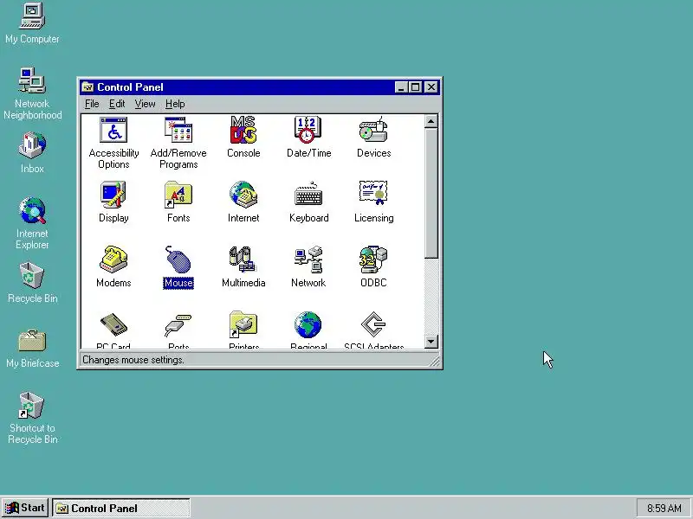Select My Briefcase desktop icon
Viewport: 693px width, 519px height.
tap(32, 341)
